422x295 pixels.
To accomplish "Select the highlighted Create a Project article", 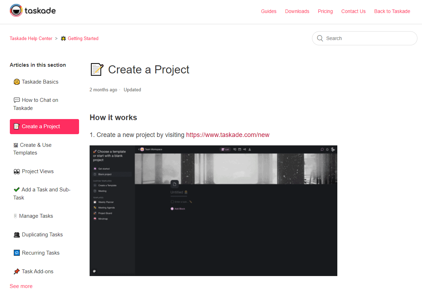I will [44, 126].
